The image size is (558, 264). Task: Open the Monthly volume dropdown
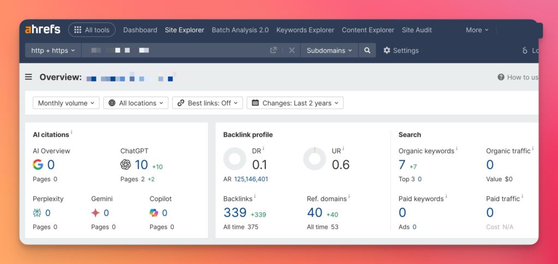coord(66,103)
